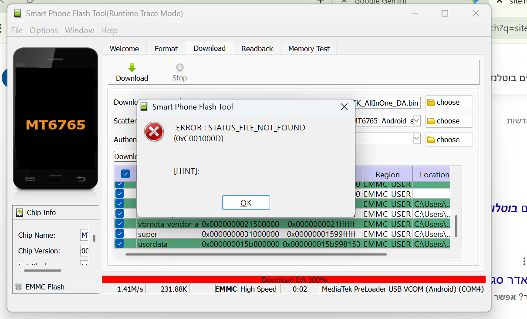This screenshot has height=319, width=527.
Task: Switch to the Readback tab
Action: (x=257, y=49)
